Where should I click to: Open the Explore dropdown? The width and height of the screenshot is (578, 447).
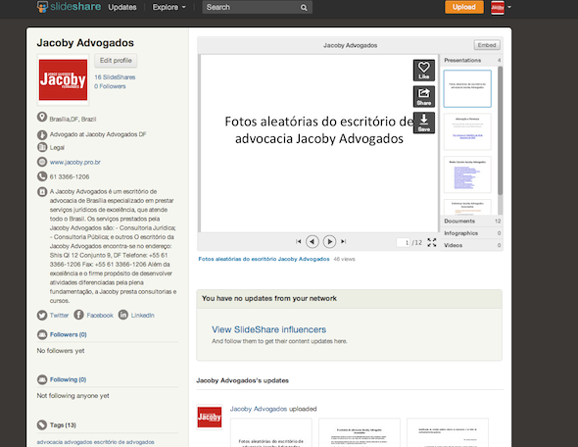(169, 7)
